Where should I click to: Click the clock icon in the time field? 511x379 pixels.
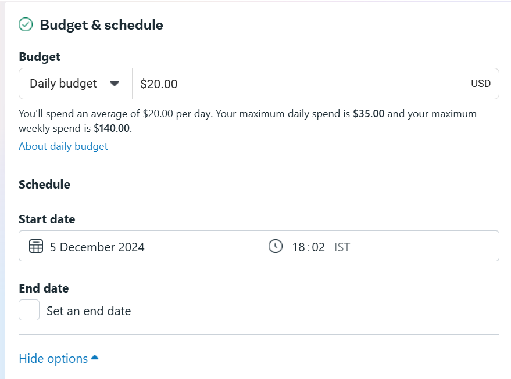coord(276,246)
